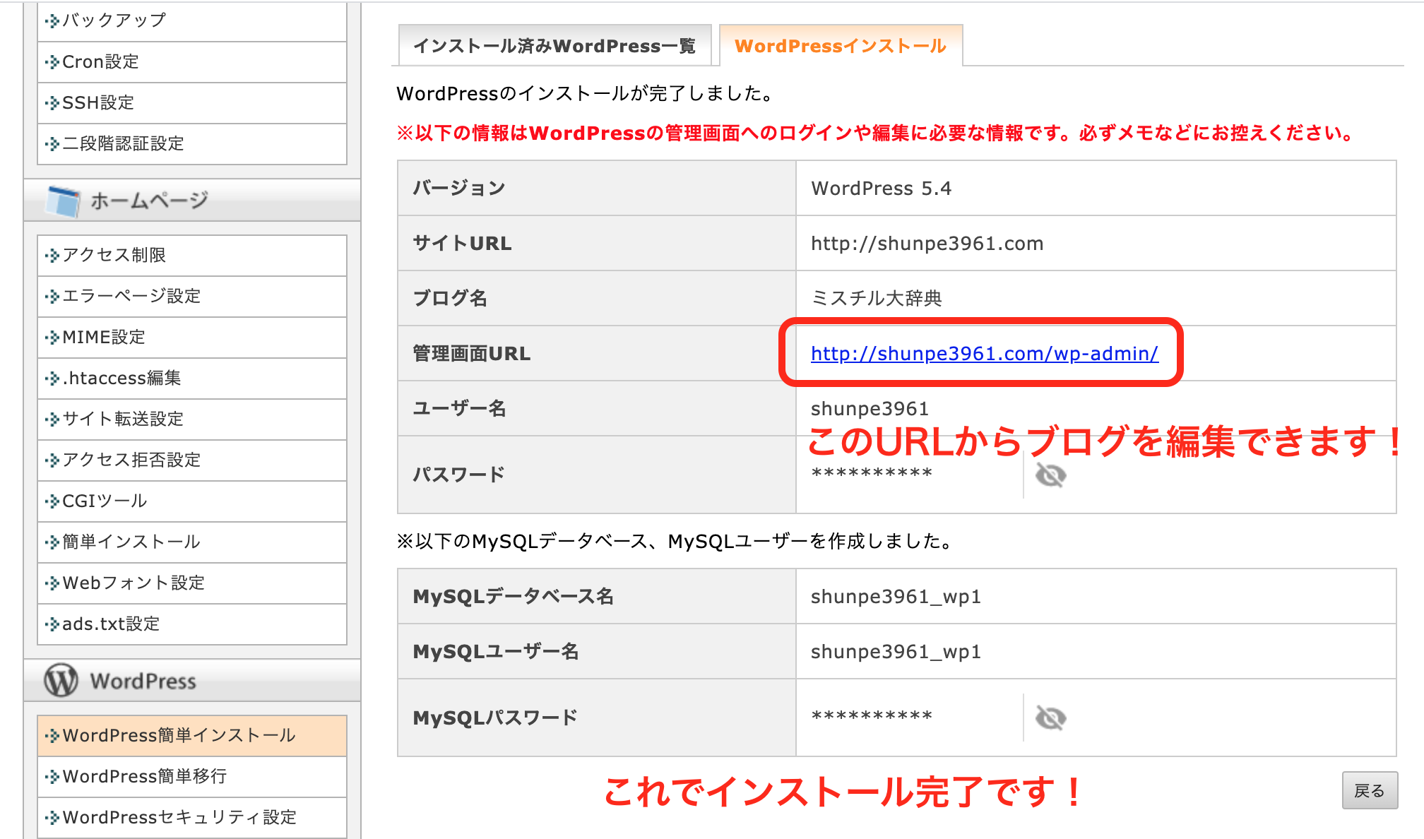Open the インストール済みWordPress一覧 tab
The image size is (1424, 839).
554,46
